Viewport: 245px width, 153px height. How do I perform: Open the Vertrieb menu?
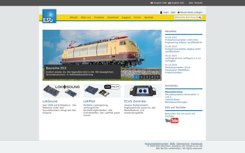(x=149, y=18)
